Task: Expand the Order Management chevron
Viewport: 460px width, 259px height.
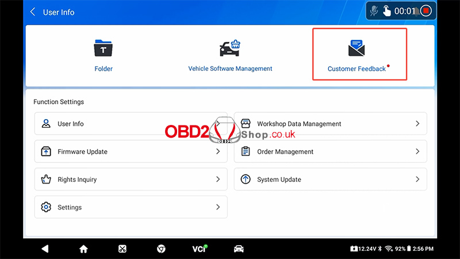Action: point(417,151)
